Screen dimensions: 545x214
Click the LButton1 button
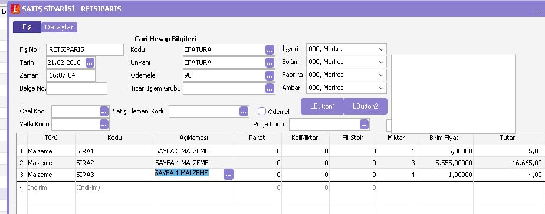tap(322, 106)
